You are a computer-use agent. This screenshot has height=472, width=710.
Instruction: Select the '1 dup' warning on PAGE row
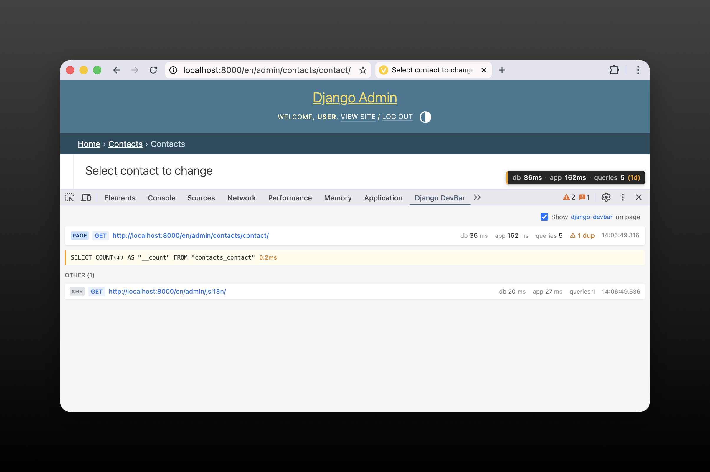[582, 236]
